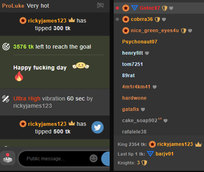Click the blue triangle badge beside barjv01
Viewport: 204px width, 172px height.
150,154
